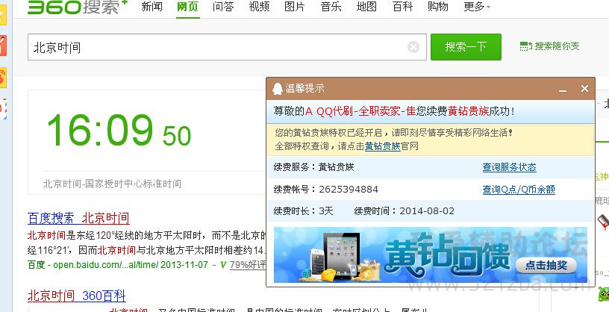Click the QQ penguin icon in popup title
This screenshot has height=312, width=609.
click(x=278, y=89)
